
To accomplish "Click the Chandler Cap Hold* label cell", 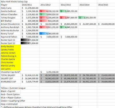I will point(11,72).
